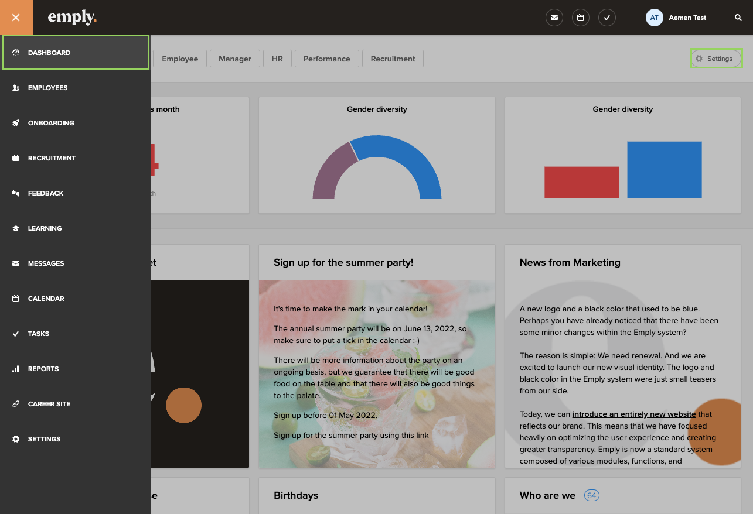Switch to the Performance dashboard tab
Image resolution: width=753 pixels, height=514 pixels.
pos(326,59)
